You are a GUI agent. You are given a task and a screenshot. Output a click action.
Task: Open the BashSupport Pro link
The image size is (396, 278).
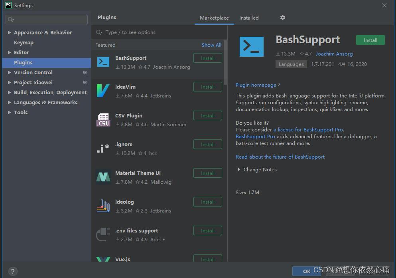point(255,136)
